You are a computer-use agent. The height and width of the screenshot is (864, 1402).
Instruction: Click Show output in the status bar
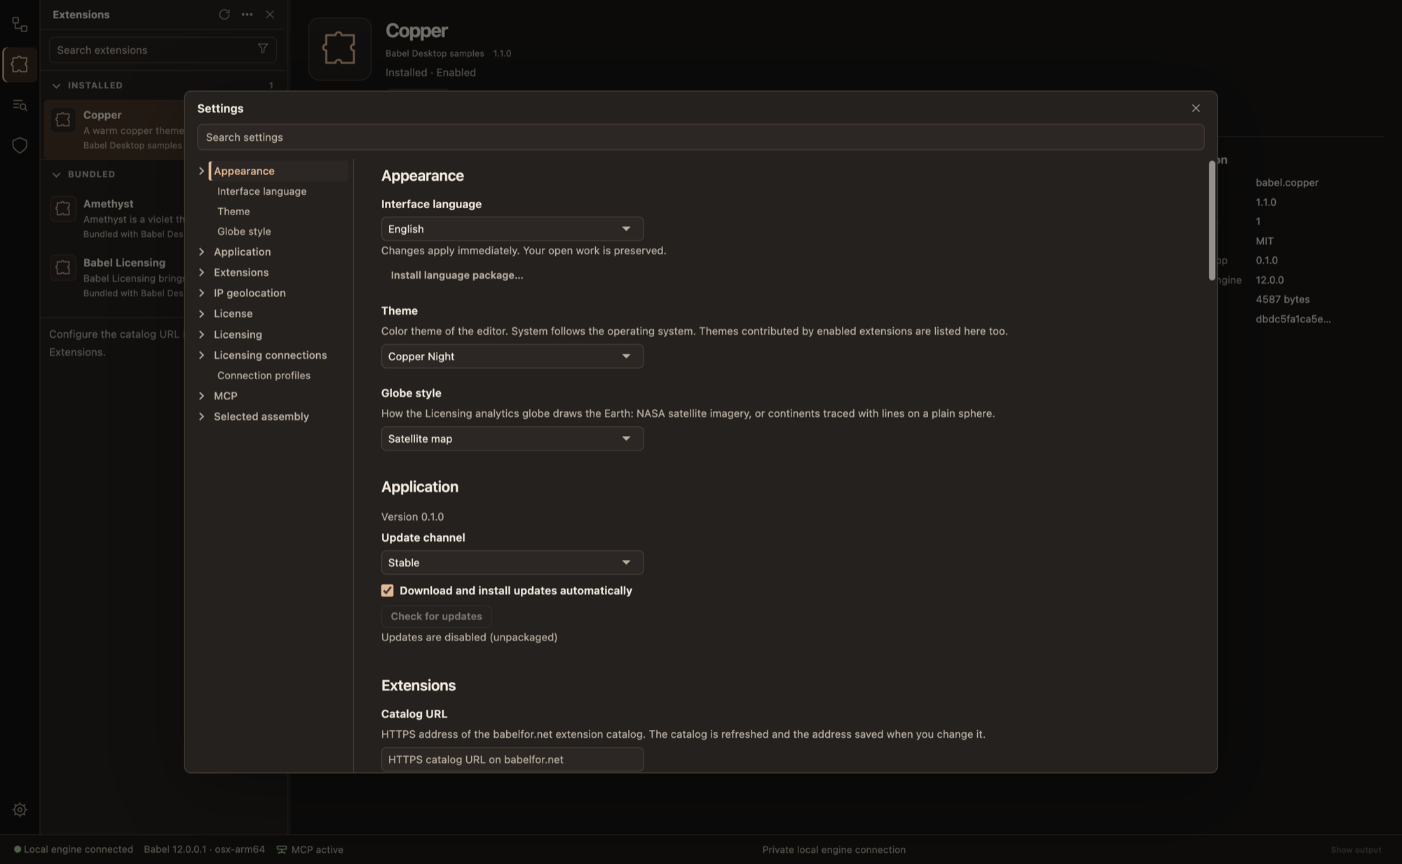click(1356, 849)
